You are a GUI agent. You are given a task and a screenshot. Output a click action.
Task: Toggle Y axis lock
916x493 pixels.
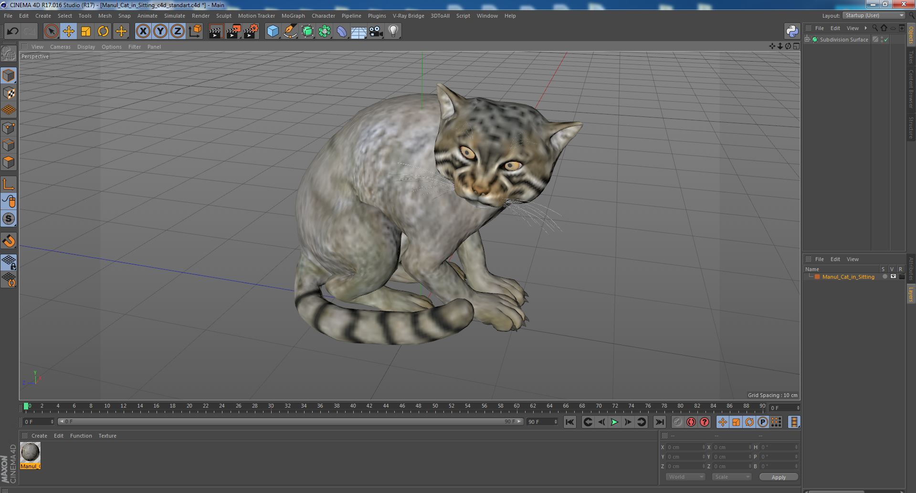pyautogui.click(x=160, y=31)
